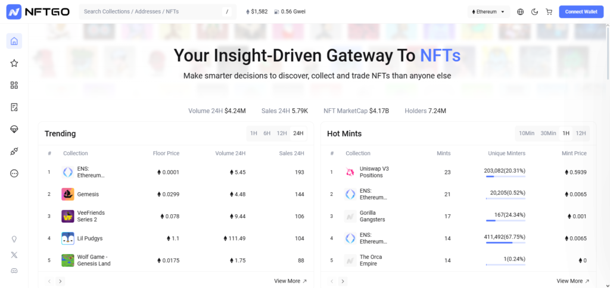Image resolution: width=610 pixels, height=288 pixels.
Task: Click the Connect Wallet button
Action: (x=581, y=12)
